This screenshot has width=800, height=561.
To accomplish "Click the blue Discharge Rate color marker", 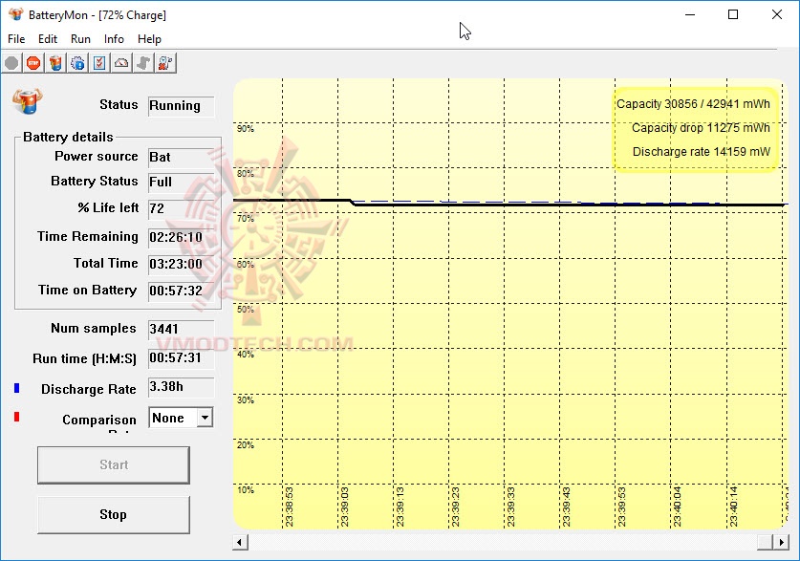I will pos(17,389).
